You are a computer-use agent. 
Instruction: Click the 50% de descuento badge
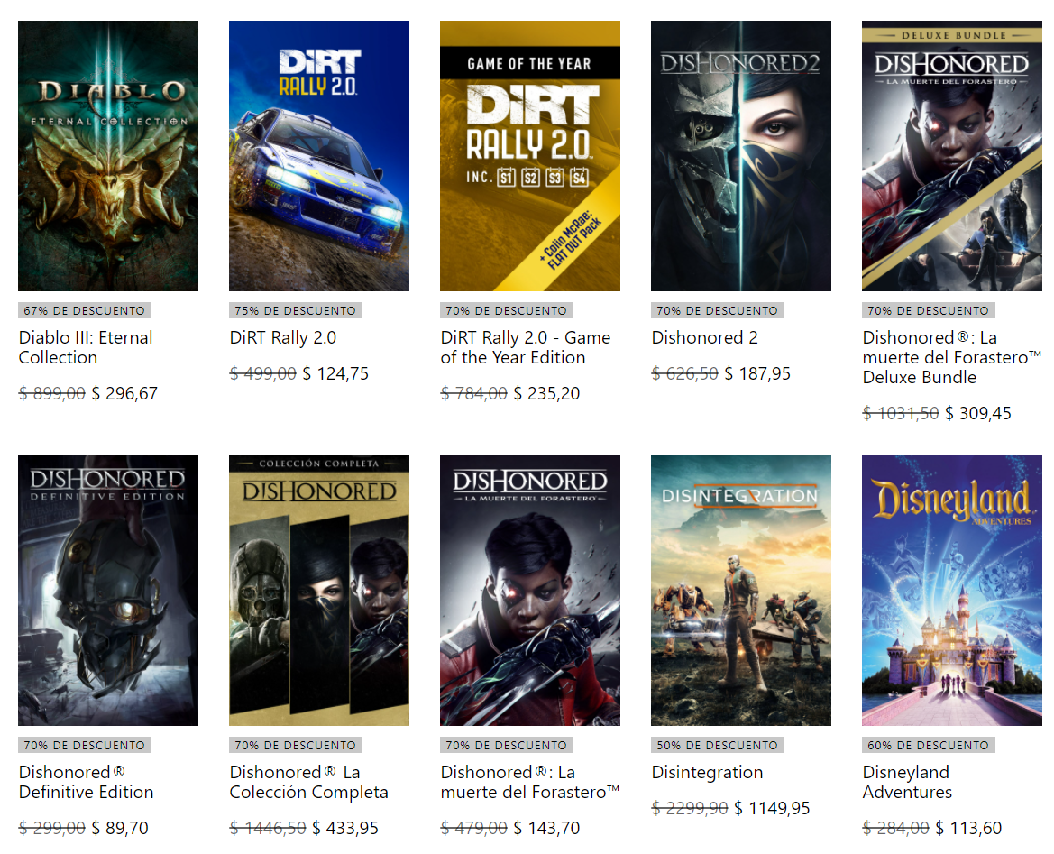pos(718,746)
